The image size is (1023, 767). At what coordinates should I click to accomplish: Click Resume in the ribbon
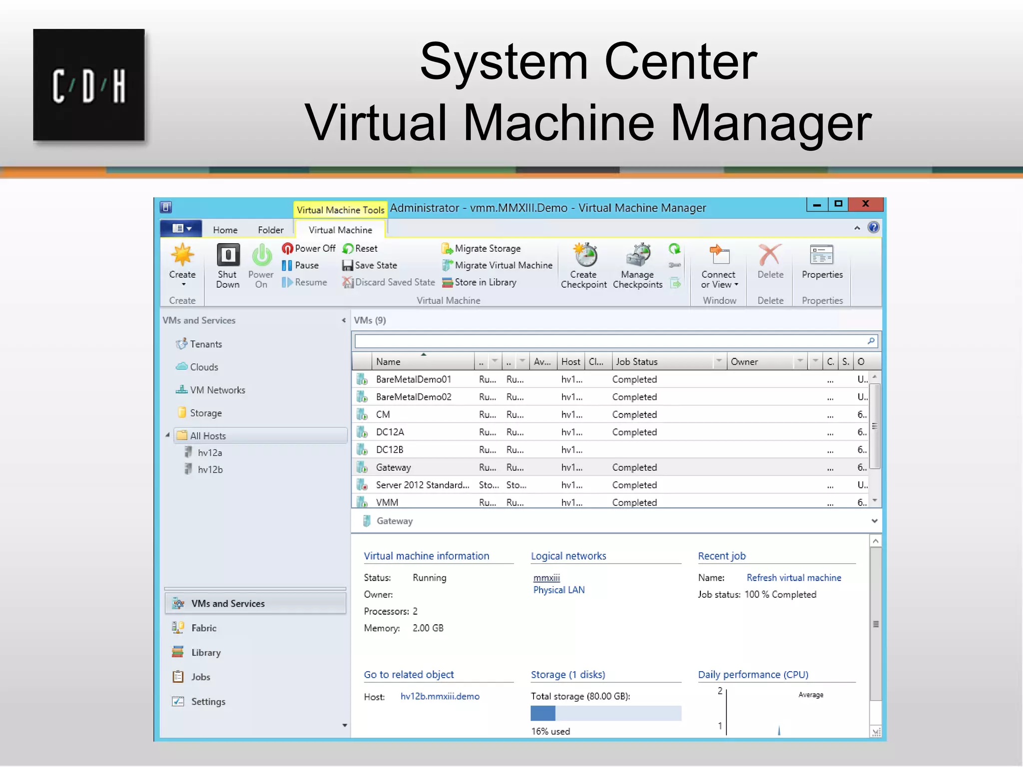click(x=304, y=282)
